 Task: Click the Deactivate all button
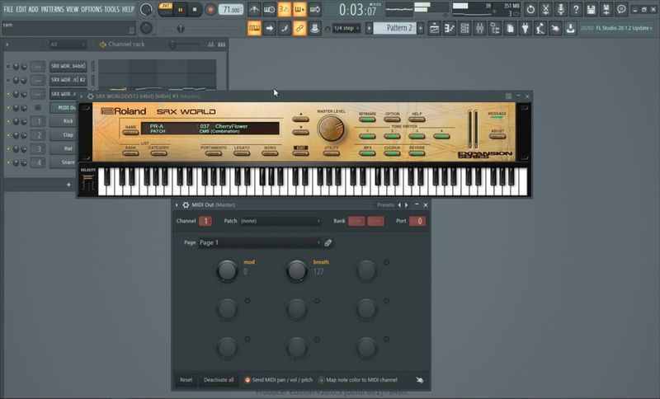[x=219, y=380]
